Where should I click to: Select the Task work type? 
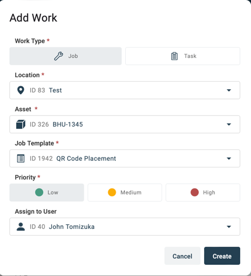point(183,56)
